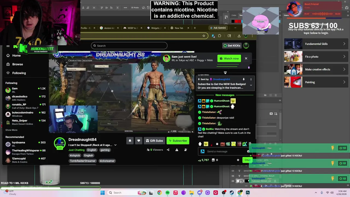Screen dimensions: 350x197
Task: Open Kick user profile avatar menu
Action: [x=246, y=46]
